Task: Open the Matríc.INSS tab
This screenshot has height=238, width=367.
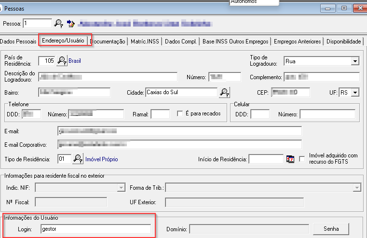Action: pyautogui.click(x=145, y=42)
